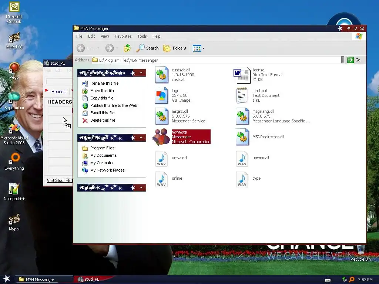
Task: Select the custsat.dll file icon
Action: (x=161, y=75)
